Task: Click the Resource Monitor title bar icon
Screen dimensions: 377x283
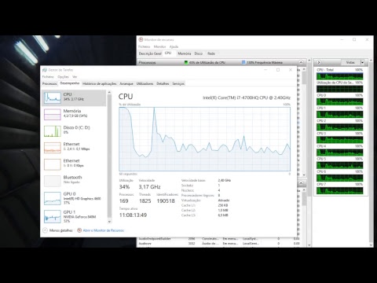Action: pyautogui.click(x=141, y=39)
